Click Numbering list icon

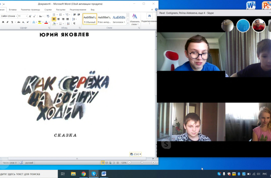[60, 15]
